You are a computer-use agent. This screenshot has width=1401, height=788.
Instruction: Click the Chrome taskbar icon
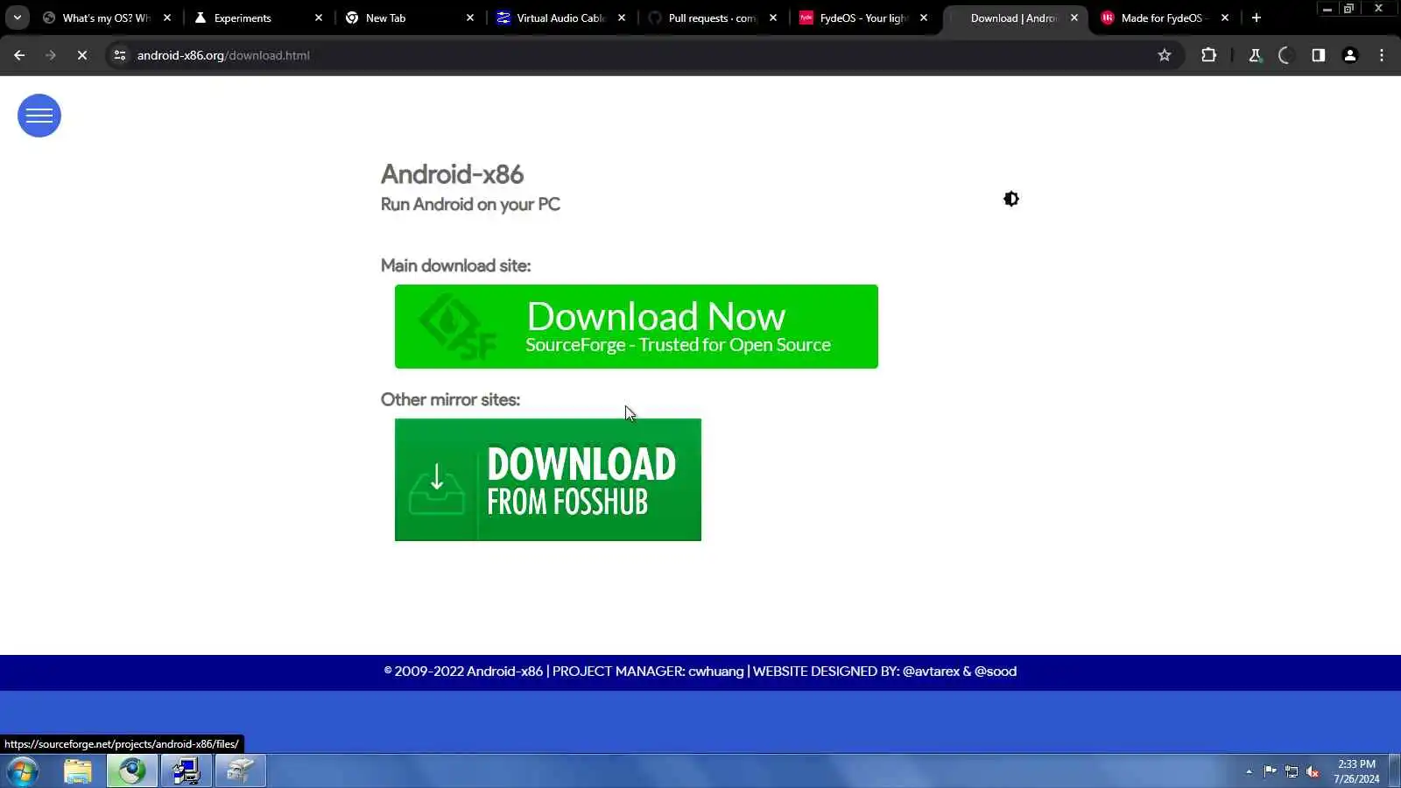pos(132,771)
